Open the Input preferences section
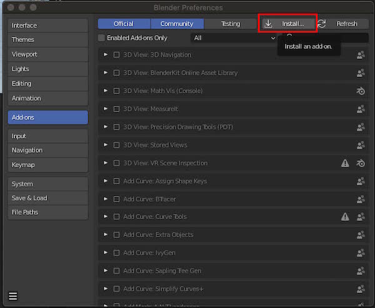Screen dimensions: 375x308 [48, 136]
